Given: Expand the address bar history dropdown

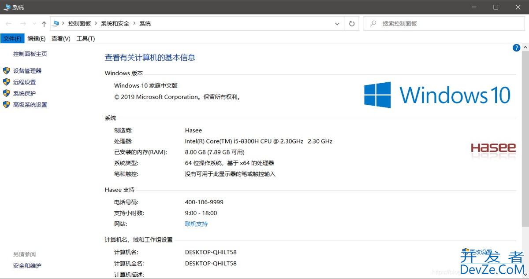Looking at the screenshot, I should pos(337,24).
